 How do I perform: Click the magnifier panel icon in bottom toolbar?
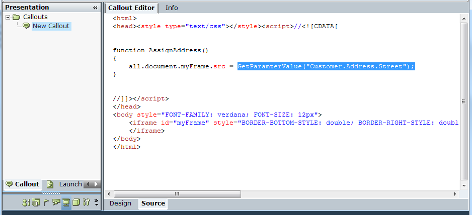(x=56, y=203)
